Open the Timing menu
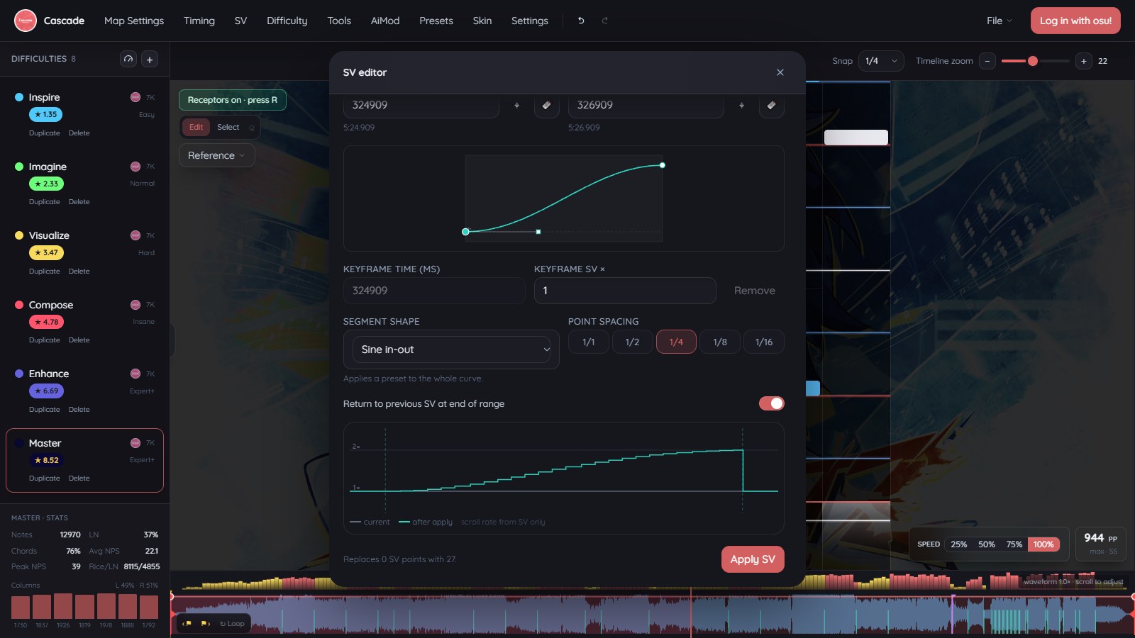1135x638 pixels. (199, 21)
